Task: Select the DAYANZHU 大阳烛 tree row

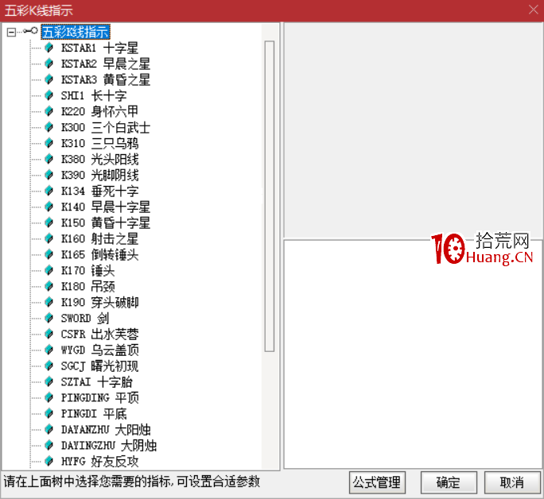Action: (106, 430)
